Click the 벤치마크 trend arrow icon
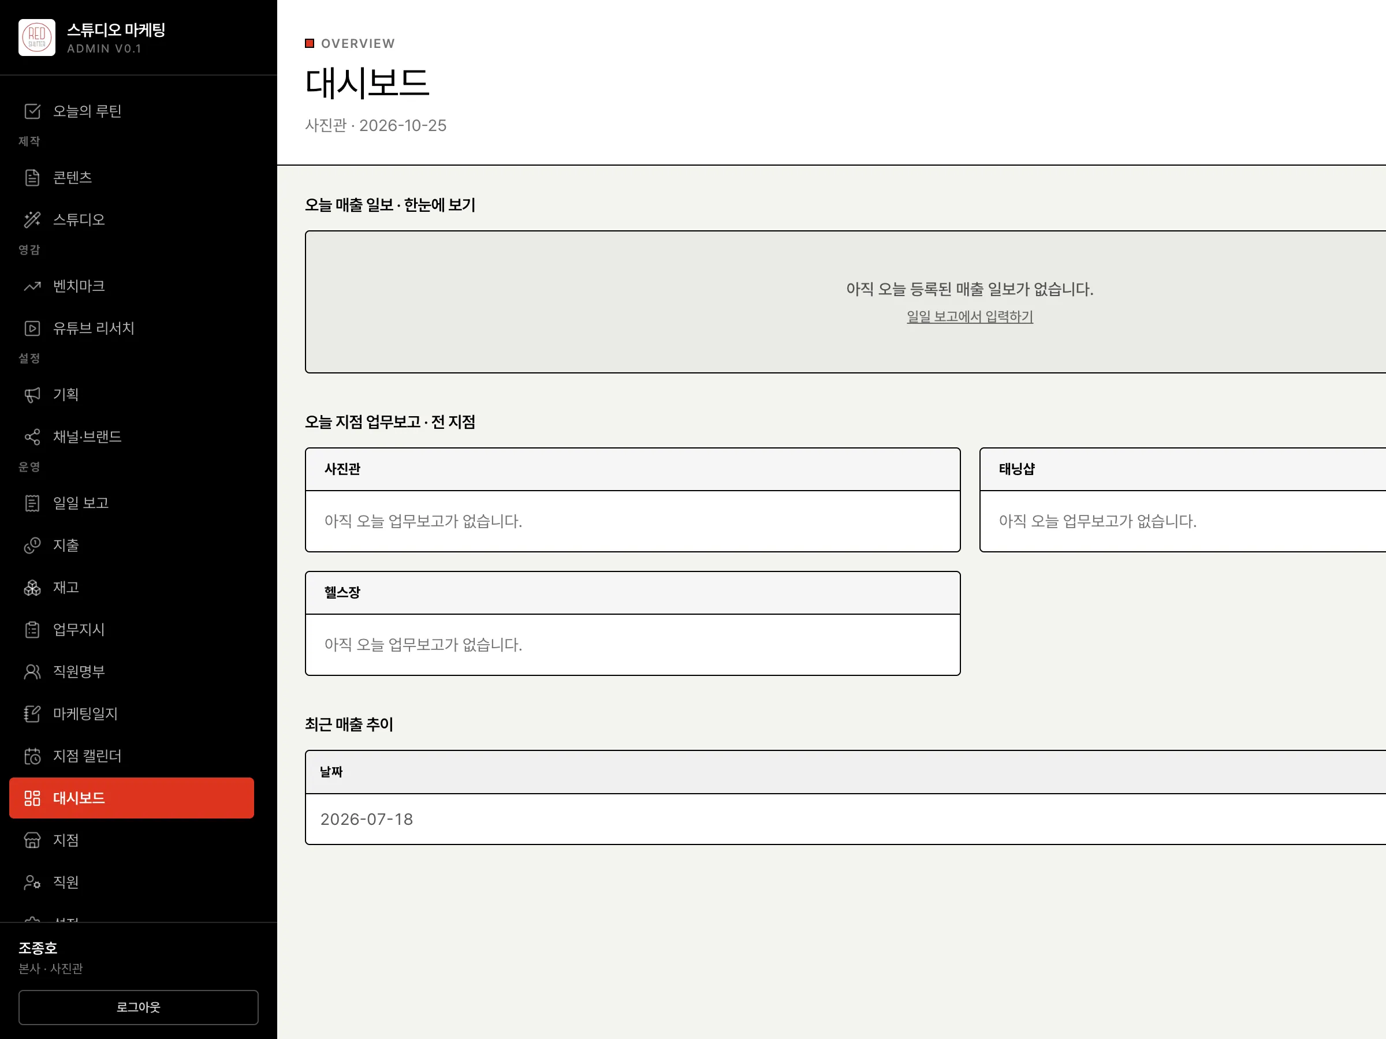Image resolution: width=1386 pixels, height=1039 pixels. (32, 286)
